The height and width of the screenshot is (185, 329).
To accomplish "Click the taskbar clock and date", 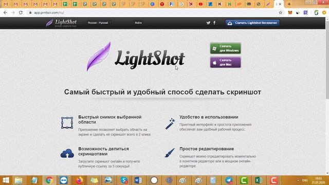I will click(318, 180).
